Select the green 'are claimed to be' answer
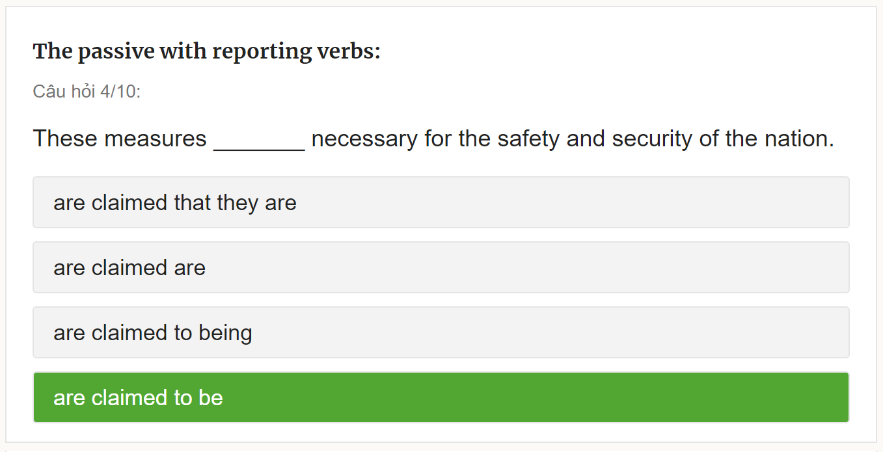This screenshot has height=452, width=883. tap(138, 398)
